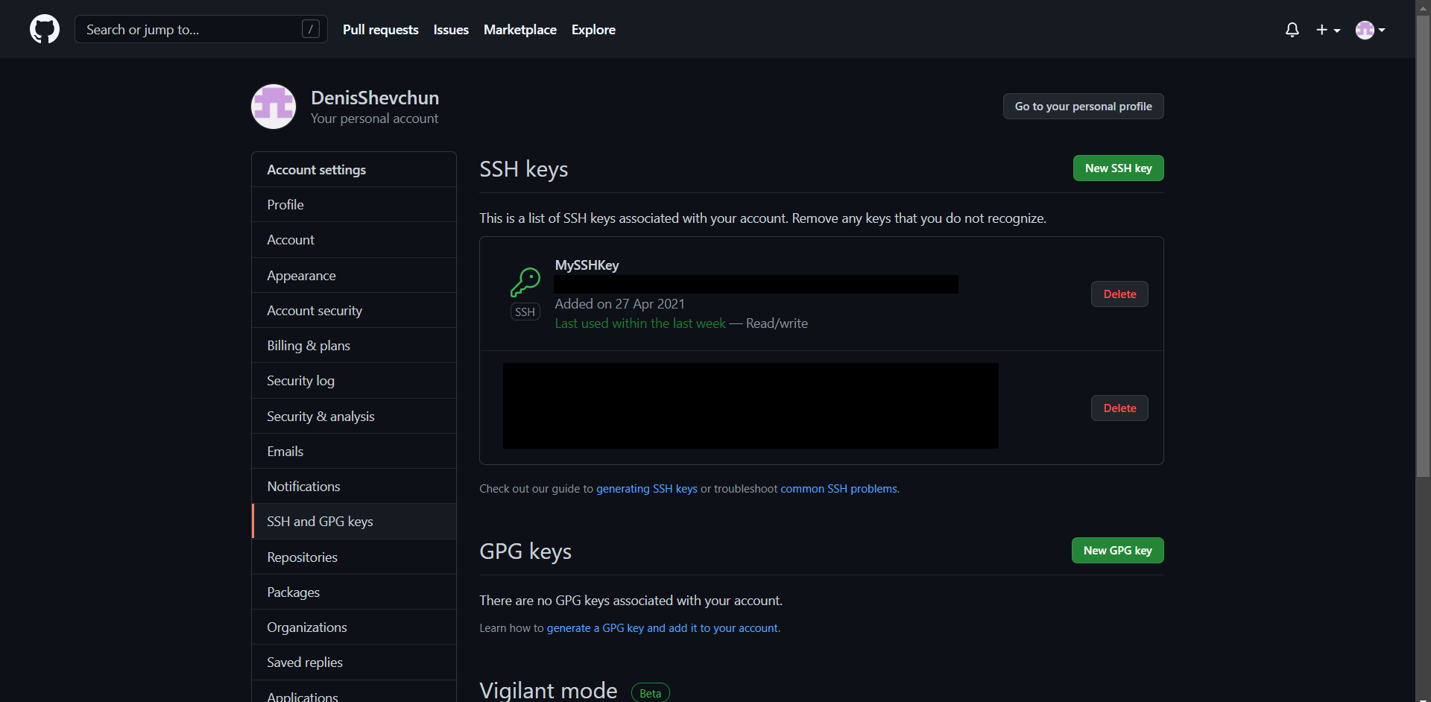Click the green SSH key icon next to MySSHKey
Screen dimensions: 1431x702
point(525,285)
